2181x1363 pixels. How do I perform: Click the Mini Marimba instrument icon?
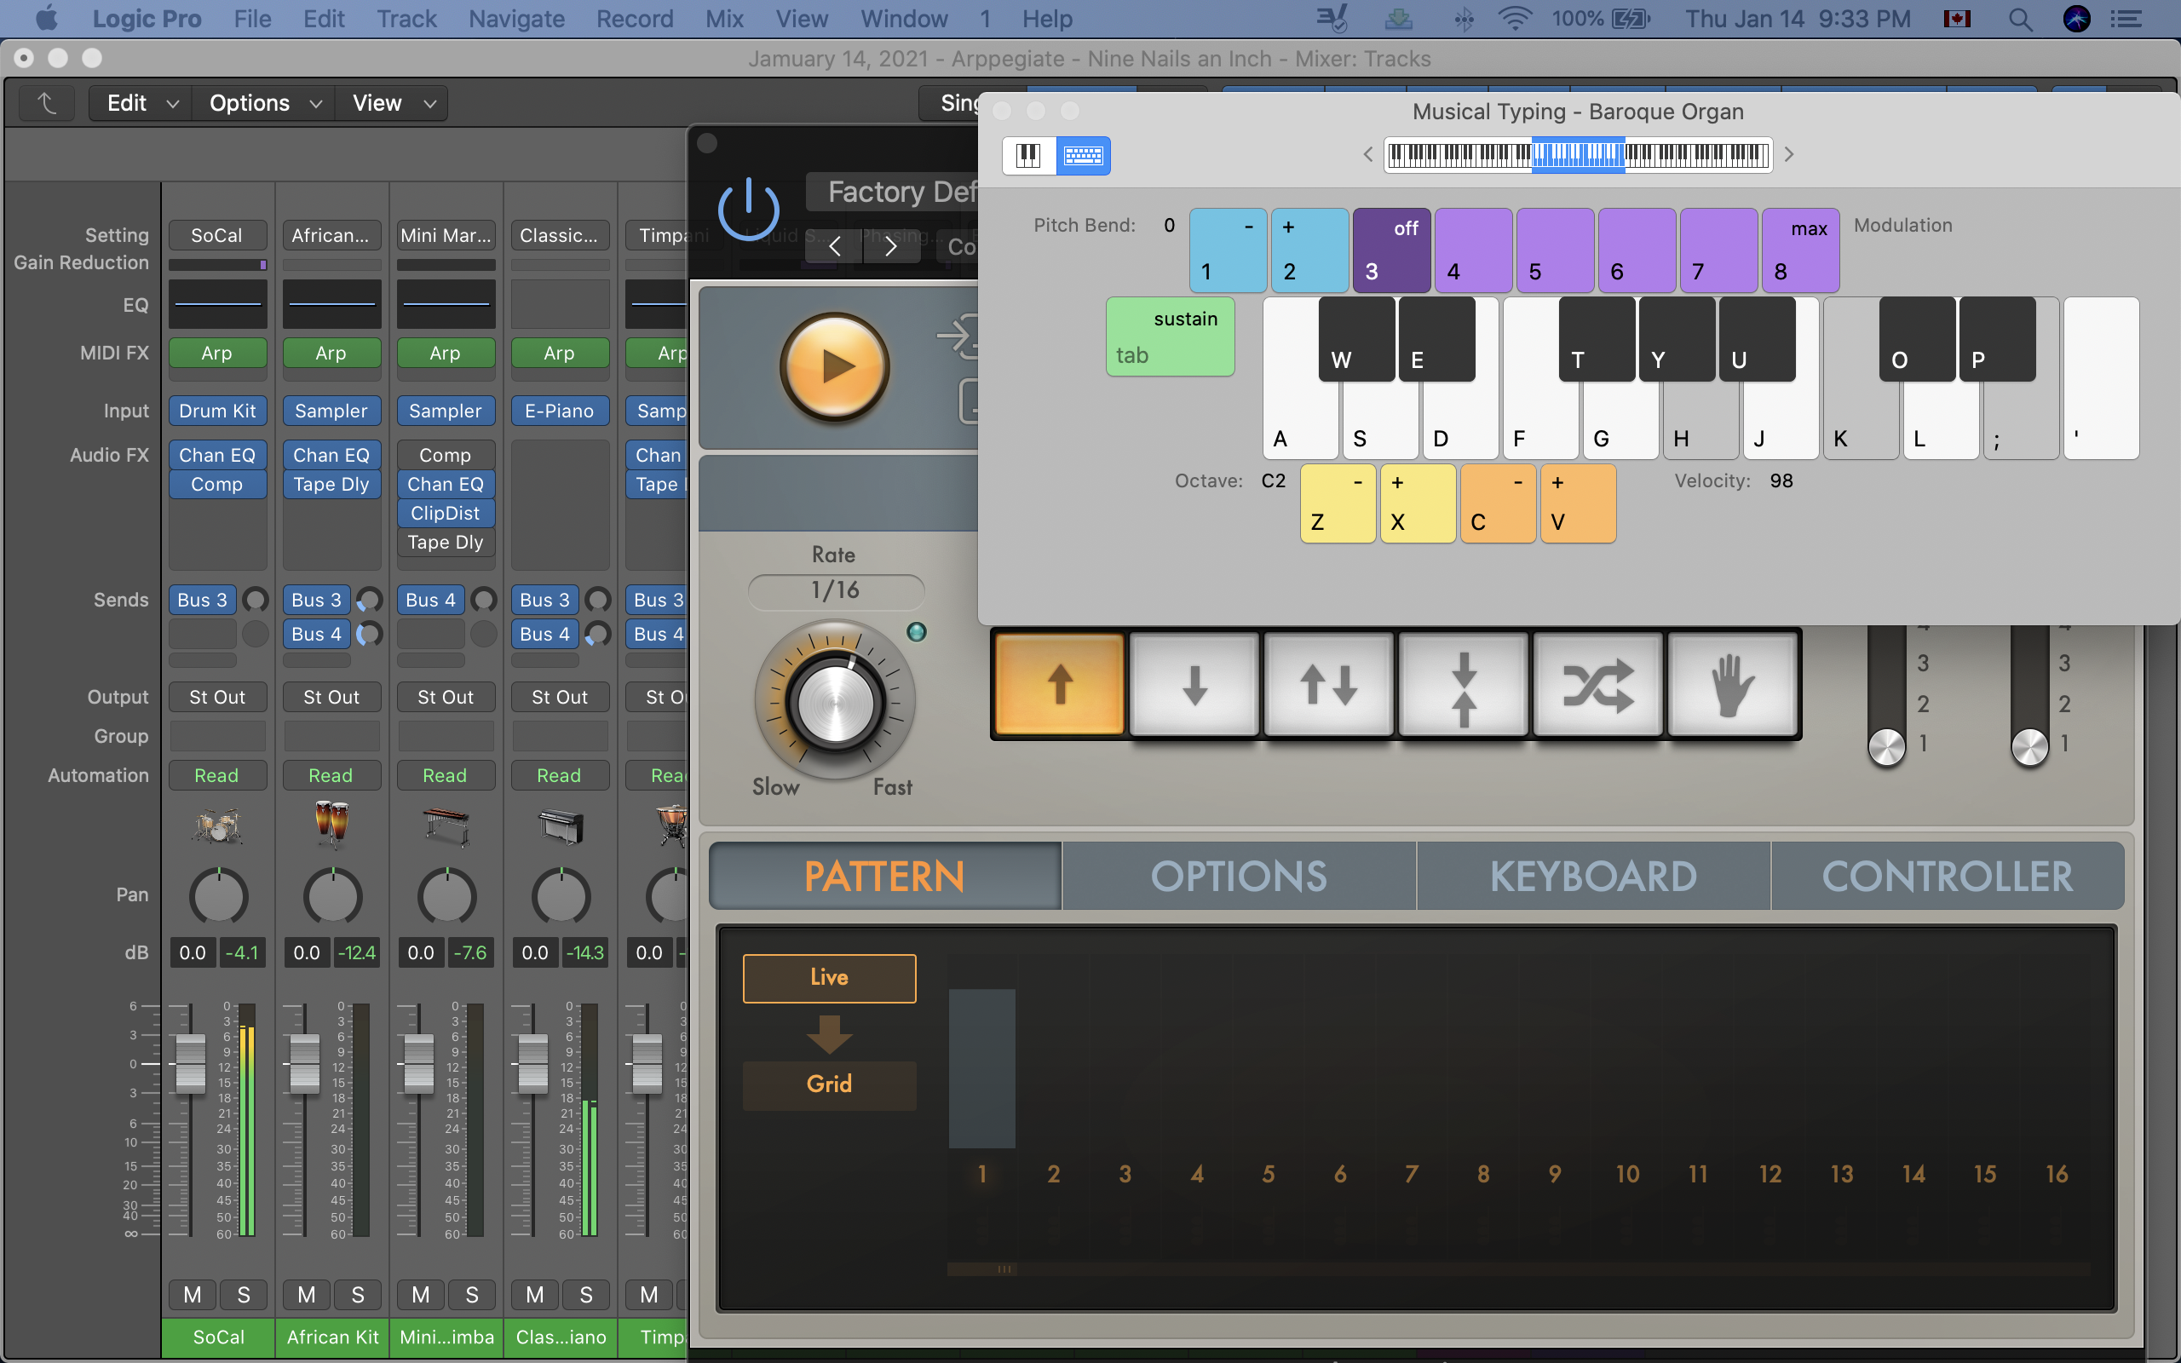point(446,825)
